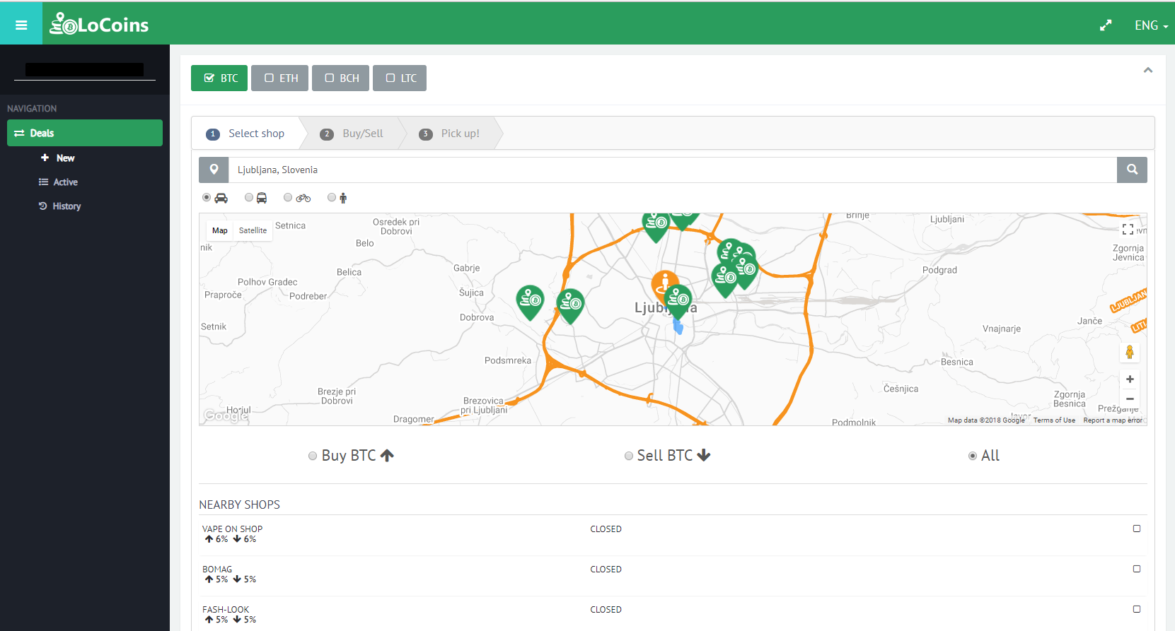Check the FASH-LOOK shop checkbox

pos(1137,609)
